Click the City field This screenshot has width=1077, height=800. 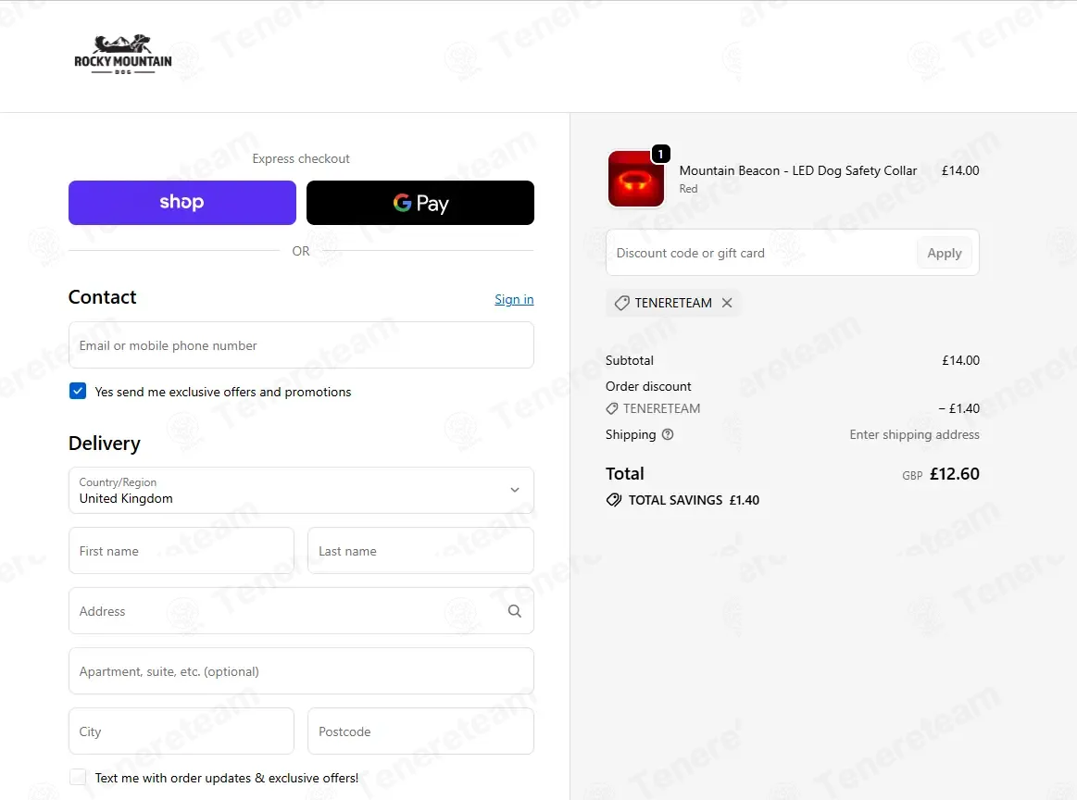pos(182,731)
